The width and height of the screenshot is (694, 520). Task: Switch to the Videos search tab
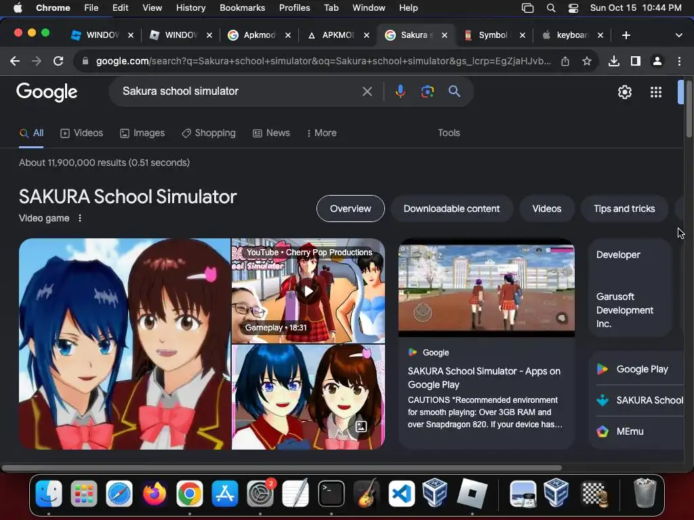coord(82,133)
